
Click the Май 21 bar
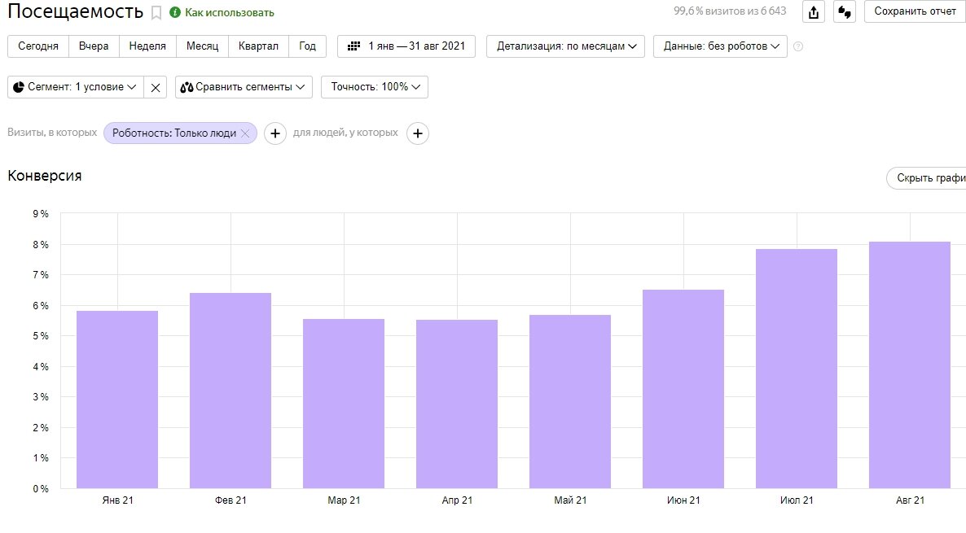pyautogui.click(x=570, y=401)
